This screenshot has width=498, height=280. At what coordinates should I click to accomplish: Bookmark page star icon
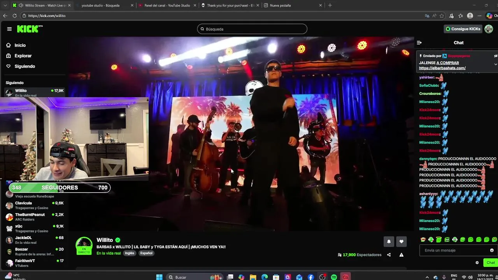(x=442, y=16)
